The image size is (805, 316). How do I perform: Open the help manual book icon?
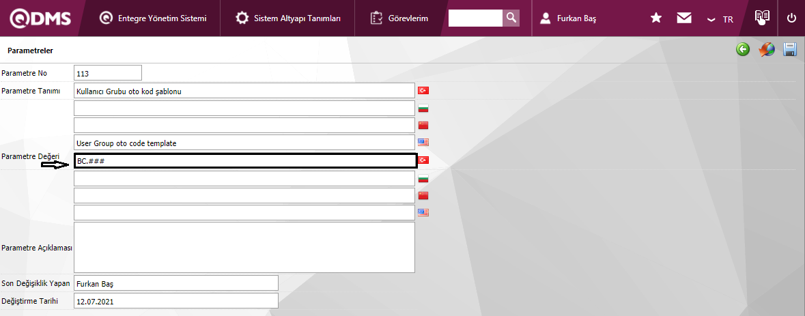pos(762,18)
